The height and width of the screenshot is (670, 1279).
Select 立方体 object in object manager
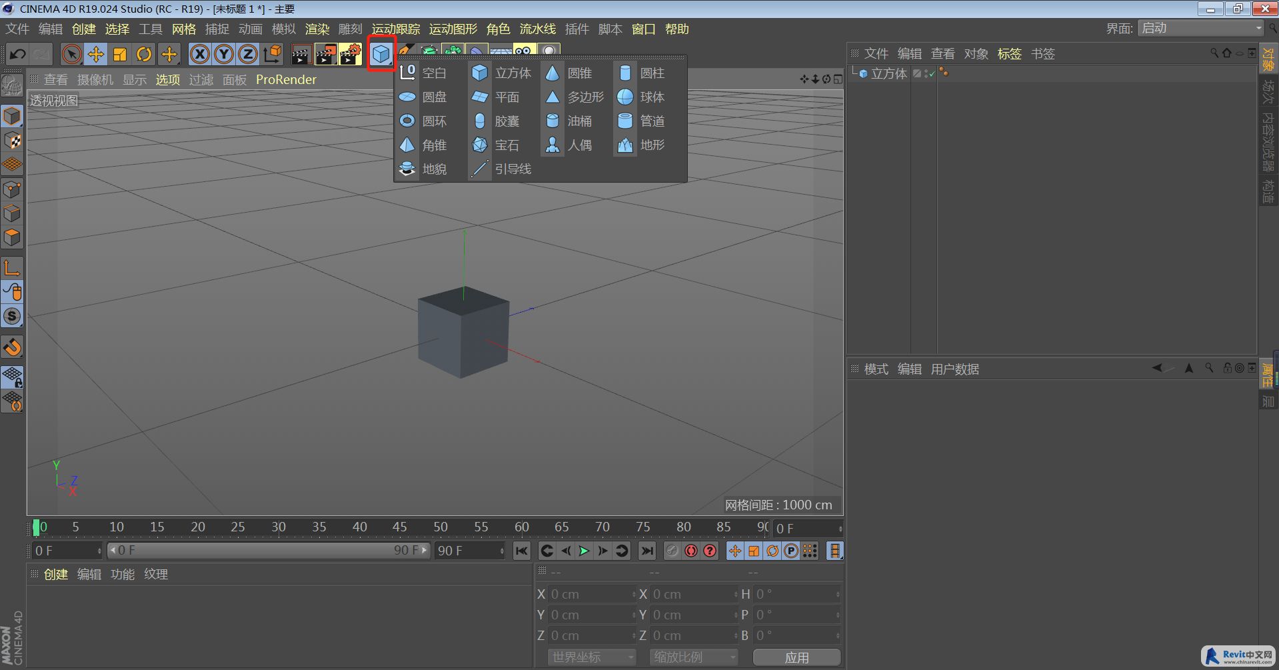tap(889, 73)
